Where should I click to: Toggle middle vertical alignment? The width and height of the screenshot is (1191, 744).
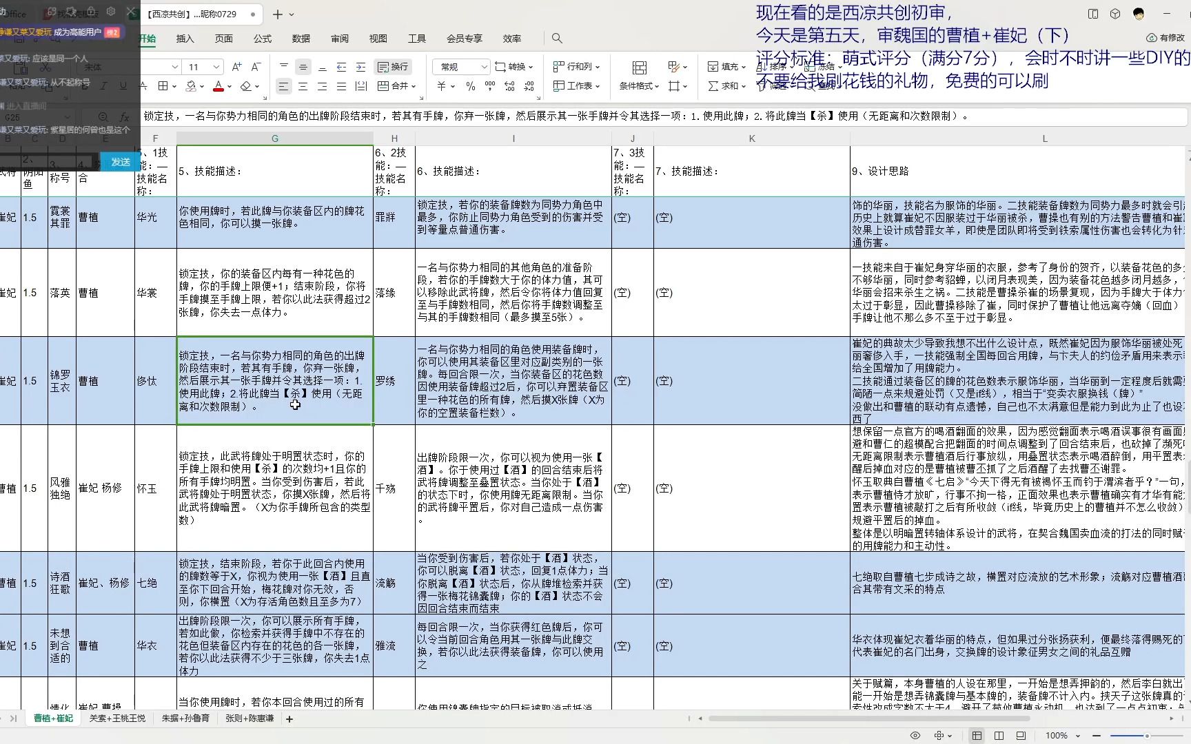pyautogui.click(x=303, y=67)
